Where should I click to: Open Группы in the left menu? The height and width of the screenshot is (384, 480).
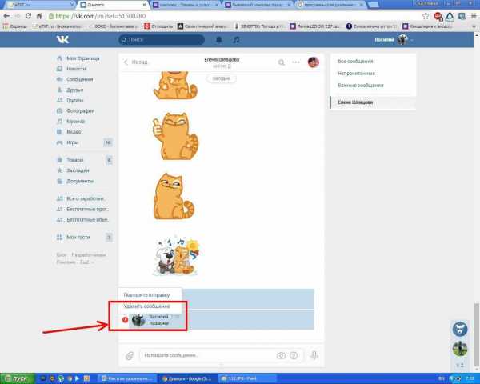pyautogui.click(x=75, y=101)
